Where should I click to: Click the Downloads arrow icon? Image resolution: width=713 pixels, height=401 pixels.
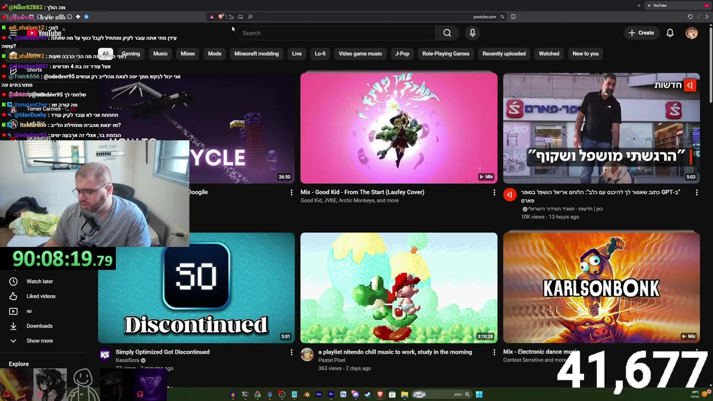click(x=13, y=326)
